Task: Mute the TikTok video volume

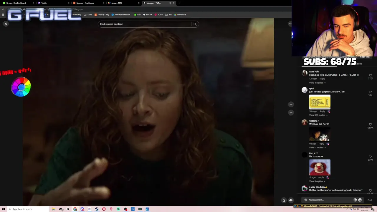Action: 291,200
